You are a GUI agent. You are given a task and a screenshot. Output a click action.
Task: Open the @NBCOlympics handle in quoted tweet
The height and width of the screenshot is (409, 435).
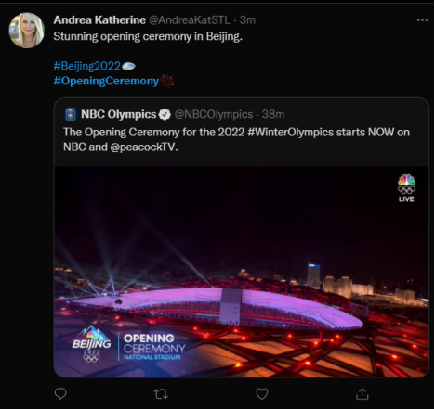214,114
